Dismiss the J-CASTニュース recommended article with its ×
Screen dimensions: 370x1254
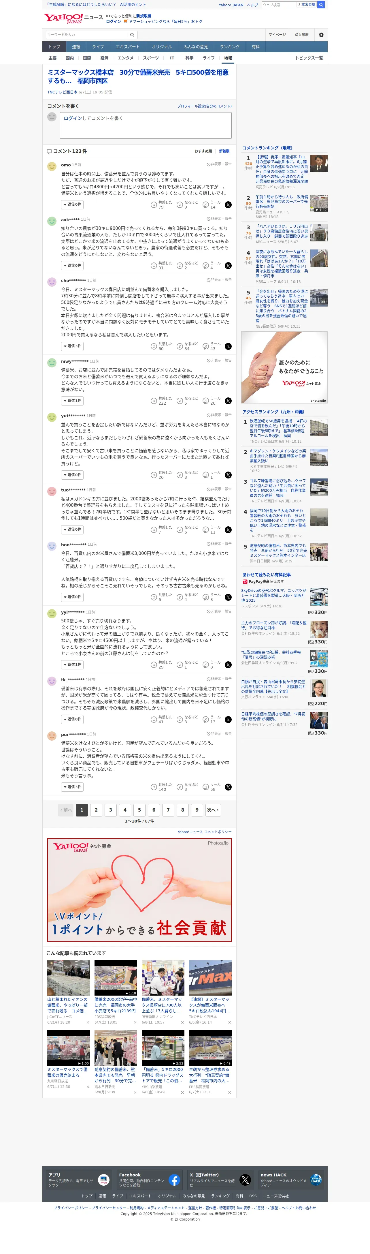pos(88,1022)
